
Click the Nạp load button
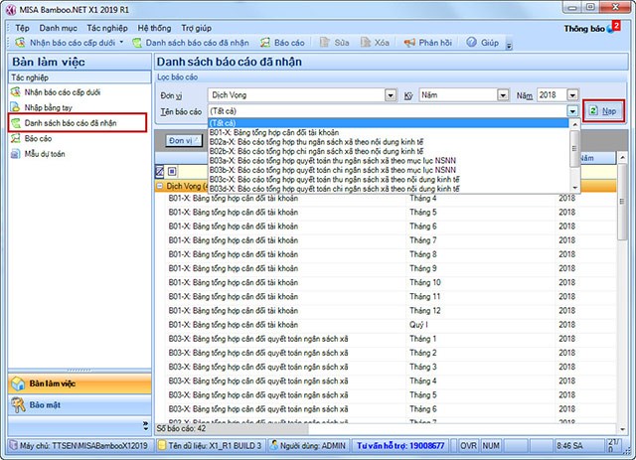tap(604, 111)
